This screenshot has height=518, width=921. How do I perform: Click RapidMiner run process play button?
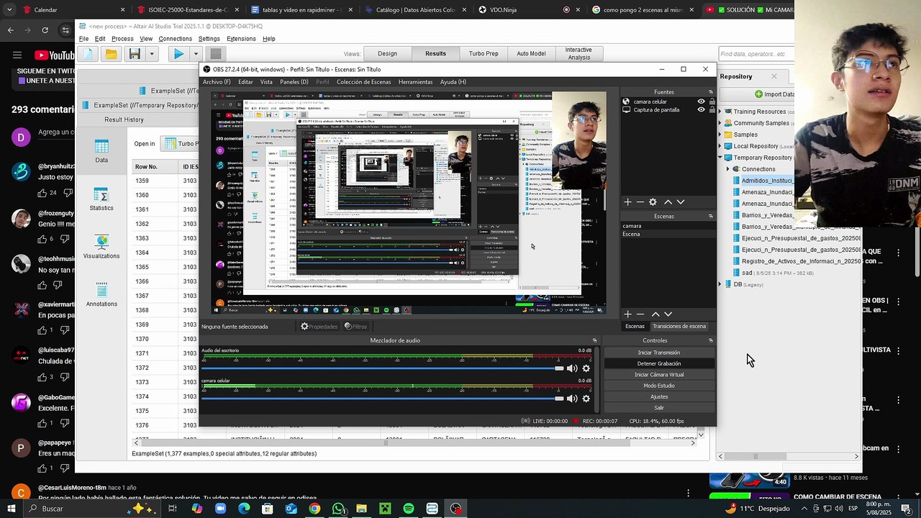[178, 54]
